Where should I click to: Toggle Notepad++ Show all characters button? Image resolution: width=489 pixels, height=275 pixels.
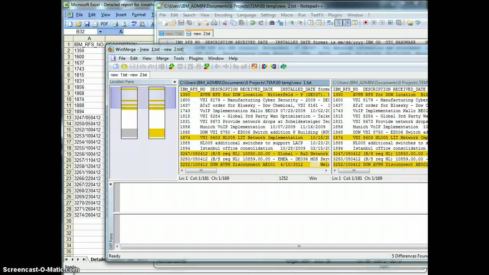click(338, 23)
